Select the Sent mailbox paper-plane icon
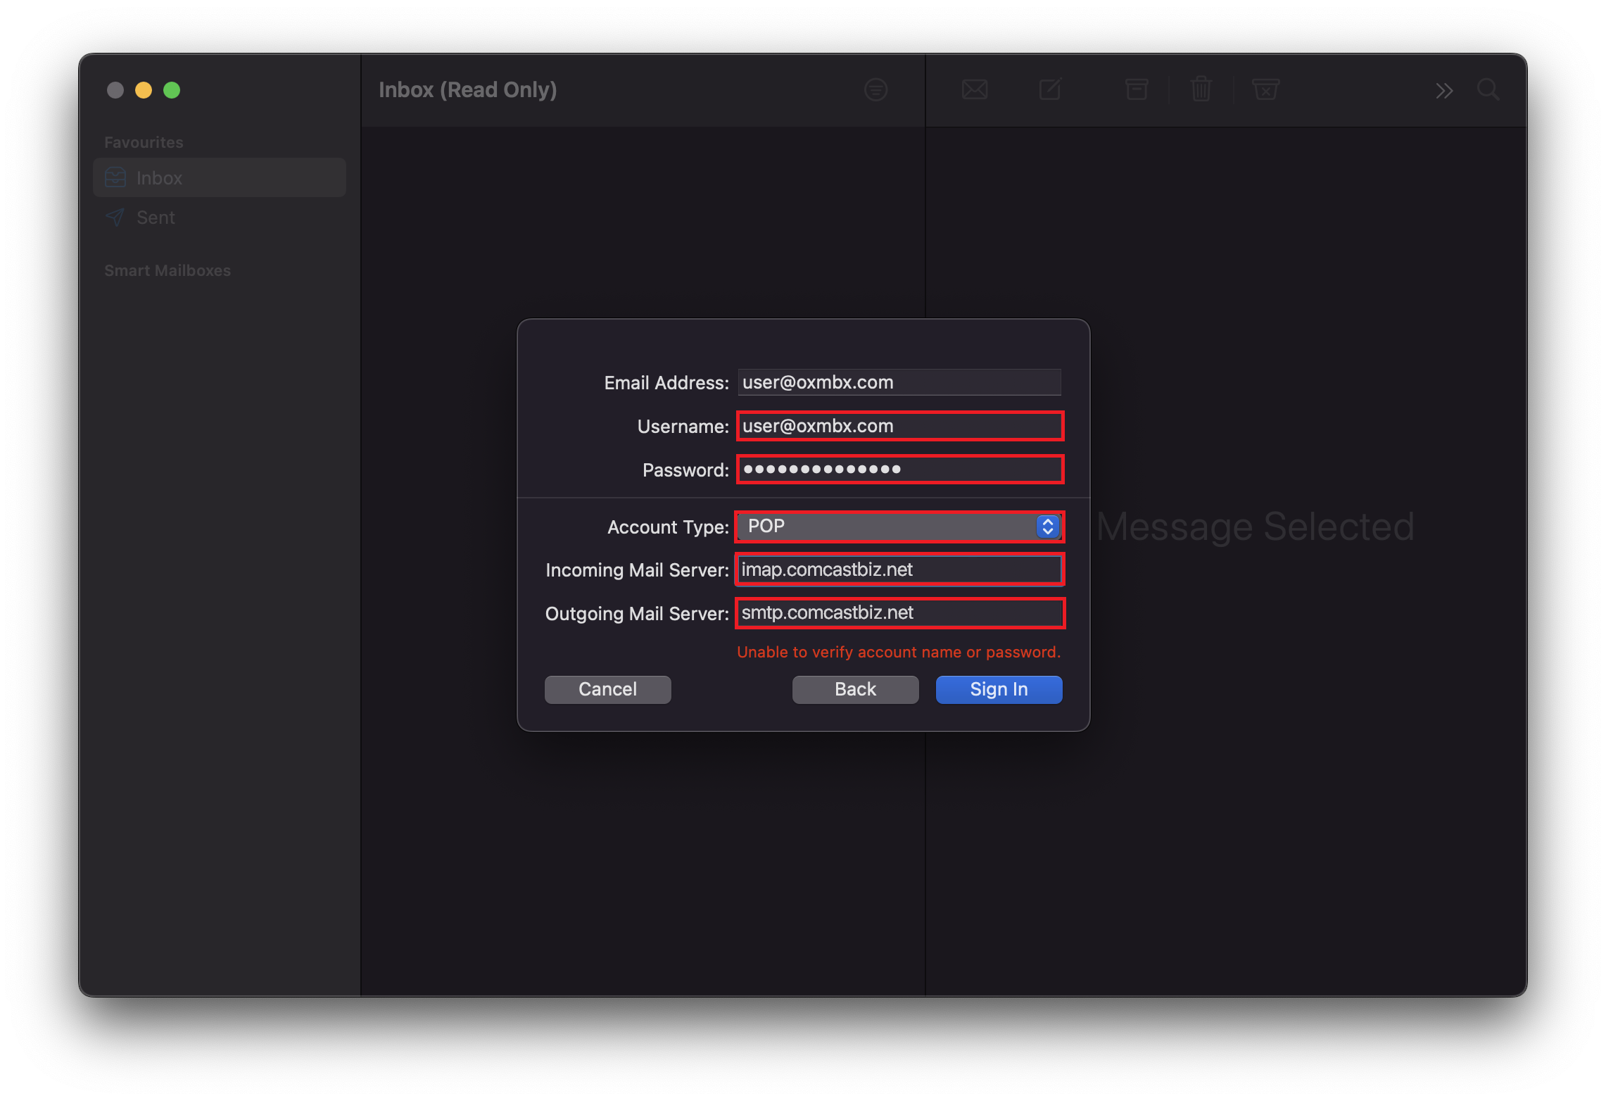Screen dimensions: 1606x1101 114,217
